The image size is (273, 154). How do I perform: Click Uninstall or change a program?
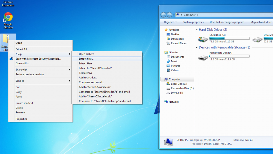coord(227,22)
